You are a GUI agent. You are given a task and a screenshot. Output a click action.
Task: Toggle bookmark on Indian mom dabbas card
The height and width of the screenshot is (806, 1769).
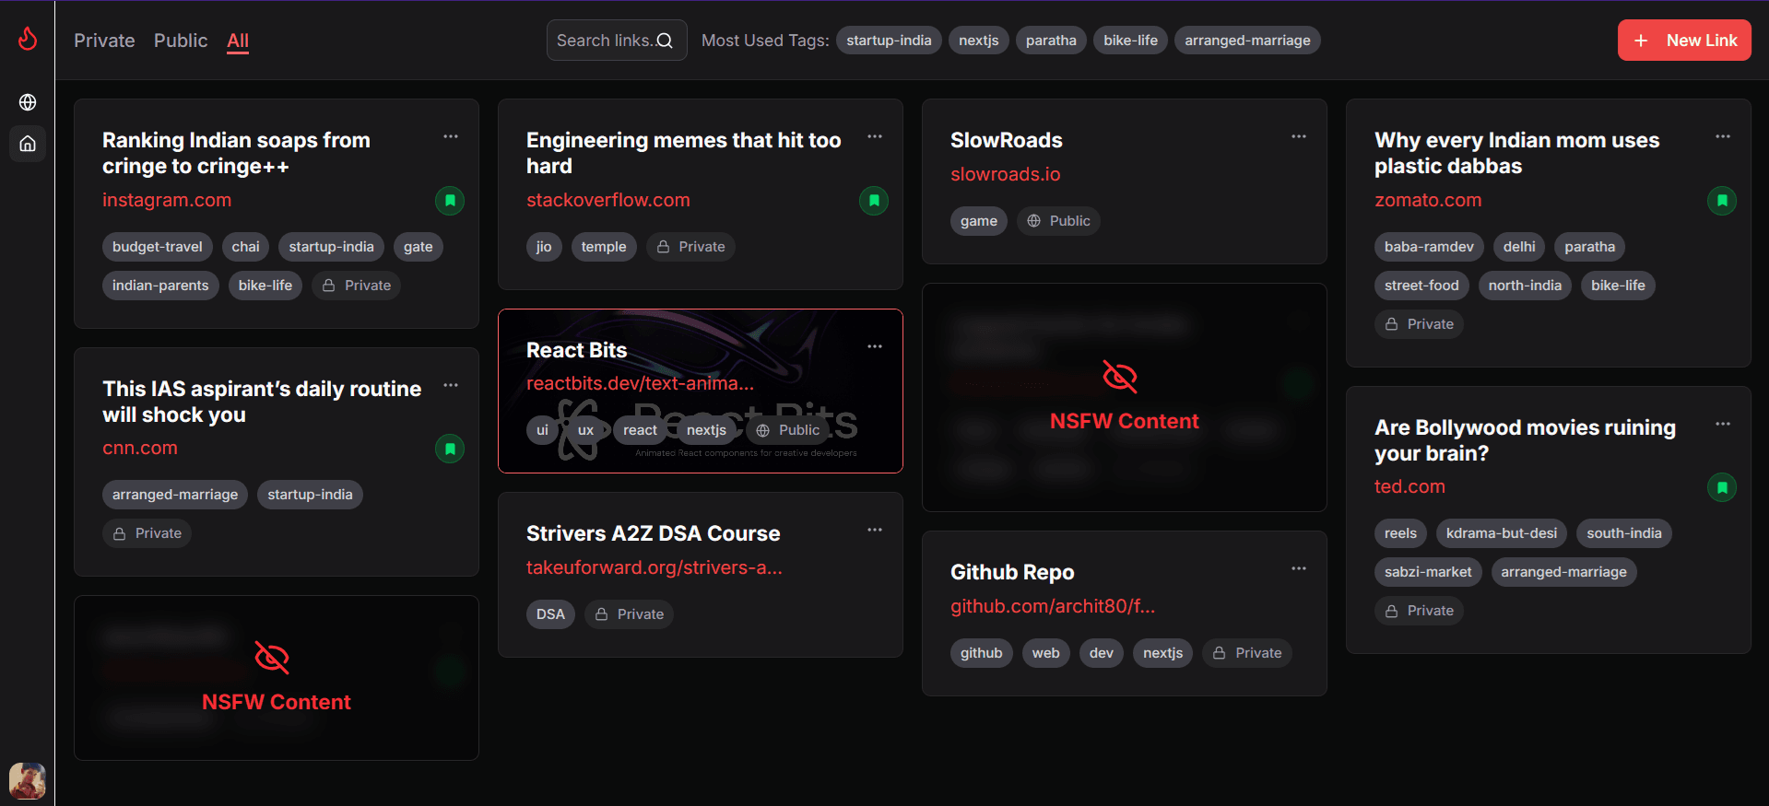point(1722,200)
